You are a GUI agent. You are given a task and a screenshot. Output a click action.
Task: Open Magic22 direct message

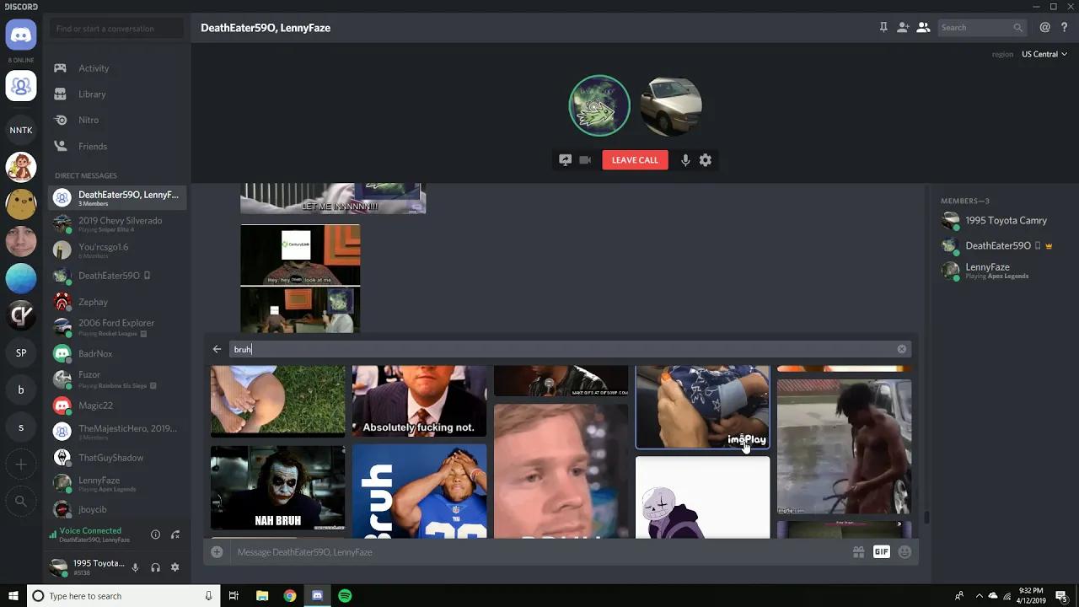point(117,406)
